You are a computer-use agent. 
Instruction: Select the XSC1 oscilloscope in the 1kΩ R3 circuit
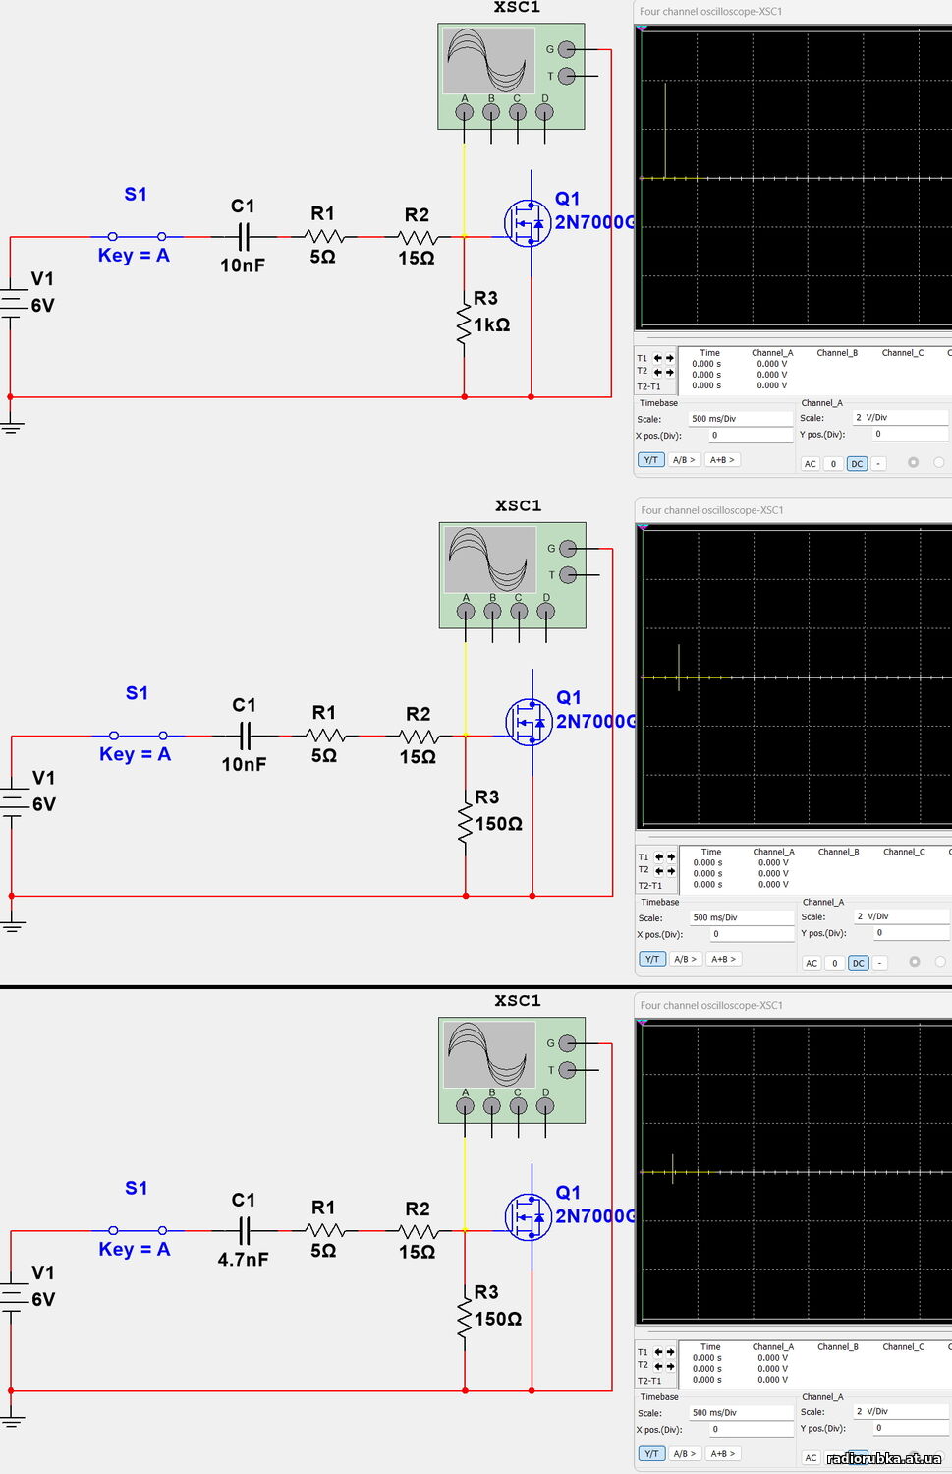tap(511, 77)
